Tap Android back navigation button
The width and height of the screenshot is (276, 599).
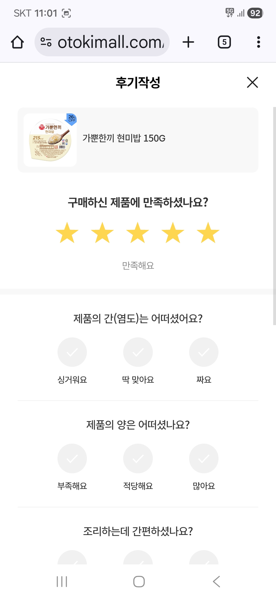pyautogui.click(x=216, y=581)
